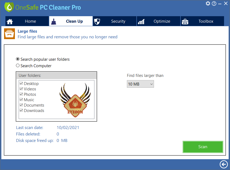Click the Files deleted: label

pos(28,134)
